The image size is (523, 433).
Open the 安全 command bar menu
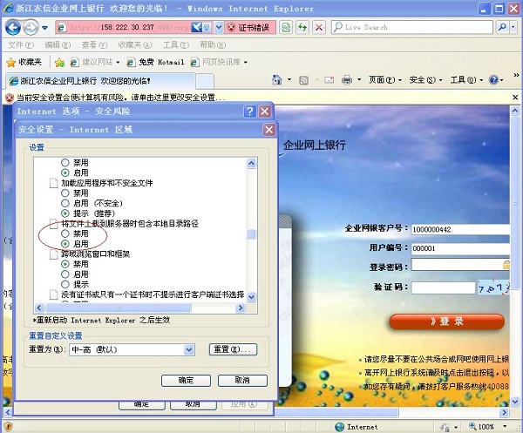click(x=425, y=80)
